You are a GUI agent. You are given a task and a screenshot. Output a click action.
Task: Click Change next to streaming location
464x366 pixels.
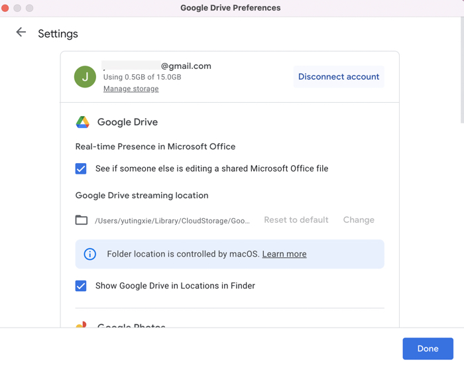tap(359, 220)
